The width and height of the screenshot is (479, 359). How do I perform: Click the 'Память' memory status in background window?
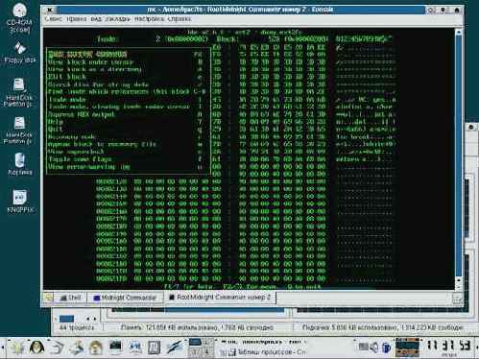[197, 327]
